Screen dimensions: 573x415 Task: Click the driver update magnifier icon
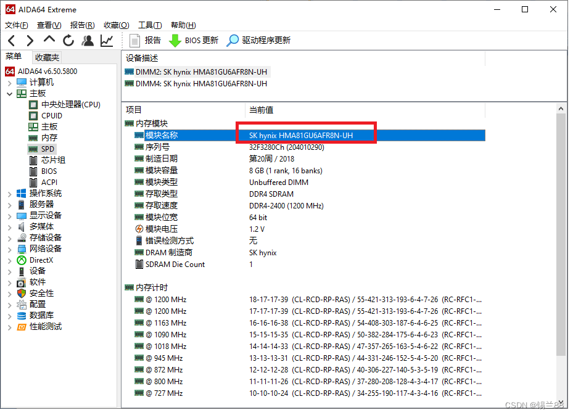click(x=233, y=40)
